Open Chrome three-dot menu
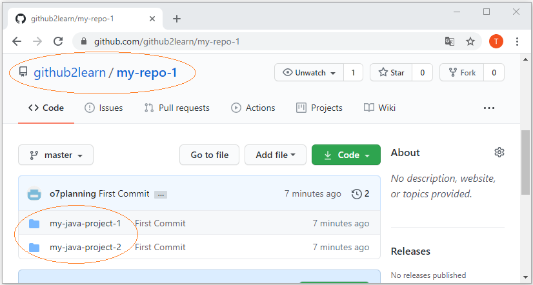This screenshot has height=285, width=533. (517, 41)
